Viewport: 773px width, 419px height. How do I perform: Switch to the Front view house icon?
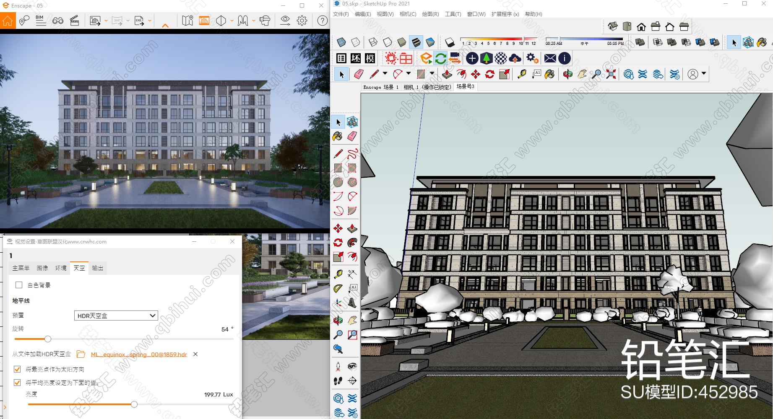[x=641, y=27]
